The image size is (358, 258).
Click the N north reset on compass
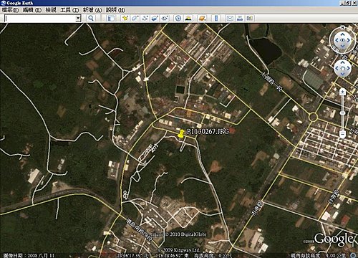[x=342, y=27]
